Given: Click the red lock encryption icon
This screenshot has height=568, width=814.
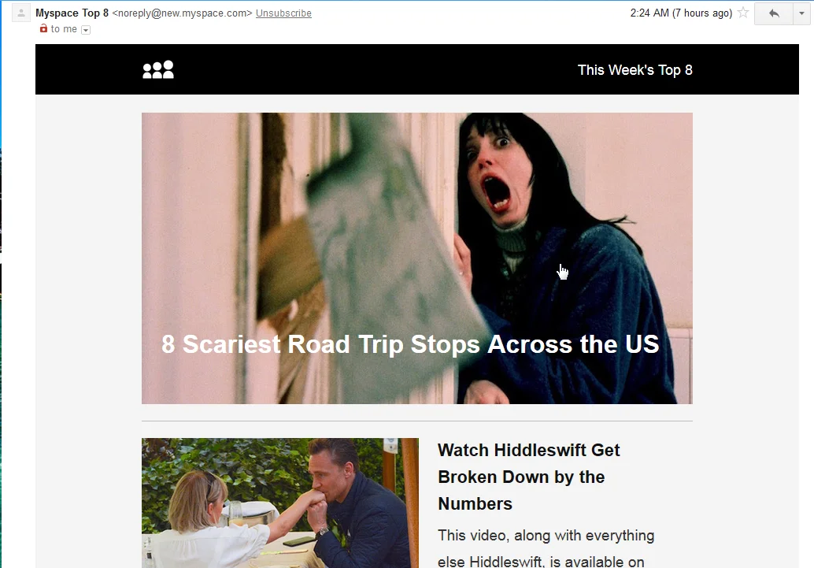Looking at the screenshot, I should (x=43, y=28).
